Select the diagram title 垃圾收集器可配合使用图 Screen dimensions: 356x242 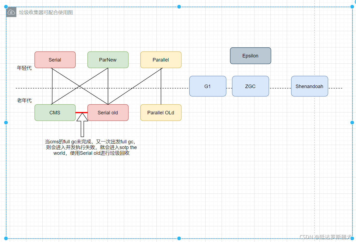pyautogui.click(x=46, y=12)
